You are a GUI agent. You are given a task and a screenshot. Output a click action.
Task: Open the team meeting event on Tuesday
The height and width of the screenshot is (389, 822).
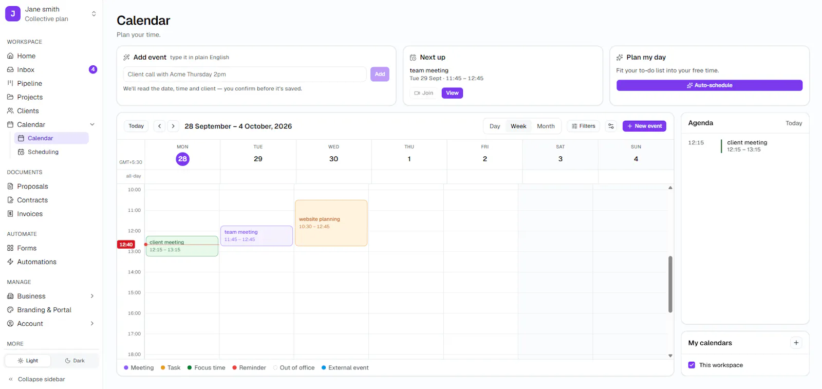[x=256, y=236]
